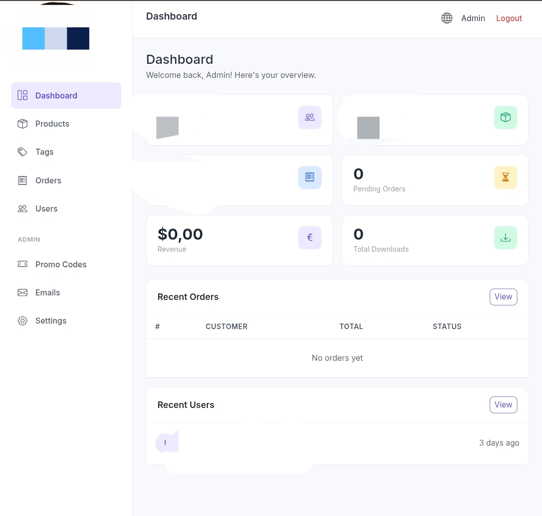Click the Recent Orders heading
Viewport: 542px width, 516px height.
[188, 297]
